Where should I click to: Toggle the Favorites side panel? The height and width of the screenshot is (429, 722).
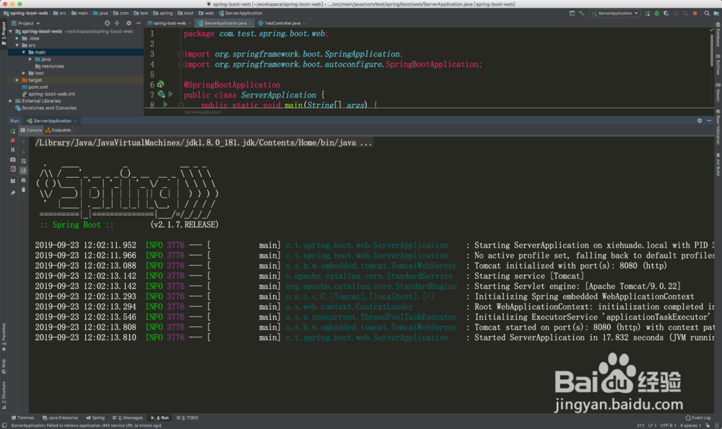pyautogui.click(x=4, y=337)
